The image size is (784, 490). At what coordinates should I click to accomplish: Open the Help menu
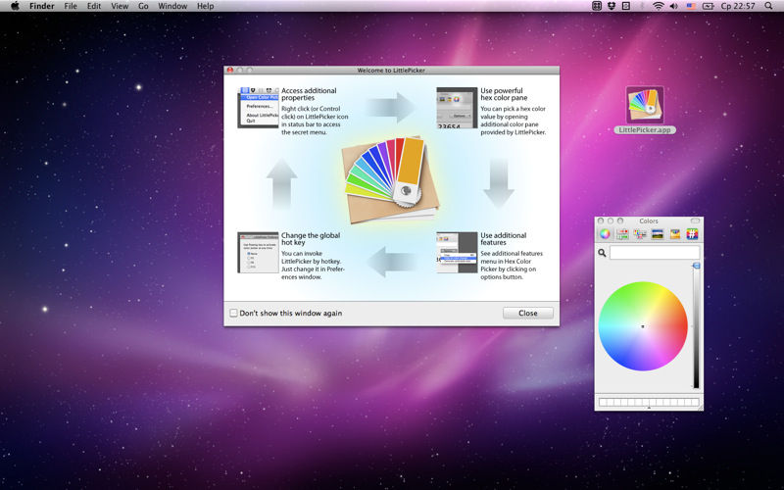pos(206,6)
